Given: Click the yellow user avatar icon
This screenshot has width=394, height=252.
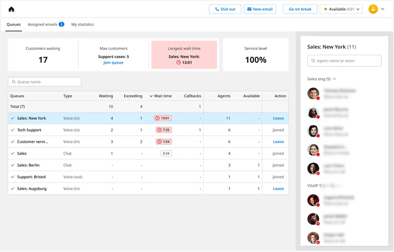Looking at the screenshot, I should [373, 9].
